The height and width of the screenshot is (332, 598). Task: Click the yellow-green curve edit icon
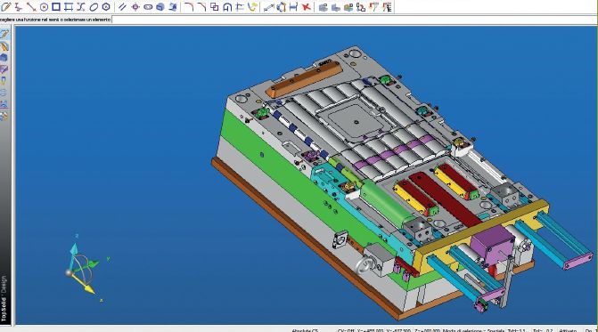click(x=252, y=6)
